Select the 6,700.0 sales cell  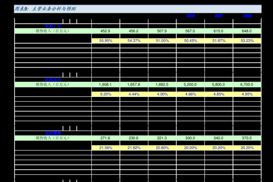click(247, 85)
